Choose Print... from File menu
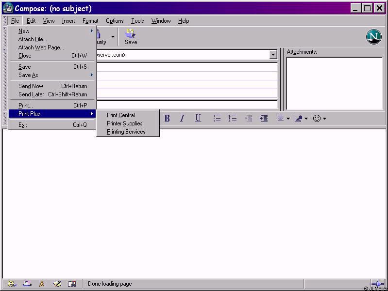The height and width of the screenshot is (291, 388). pos(52,106)
